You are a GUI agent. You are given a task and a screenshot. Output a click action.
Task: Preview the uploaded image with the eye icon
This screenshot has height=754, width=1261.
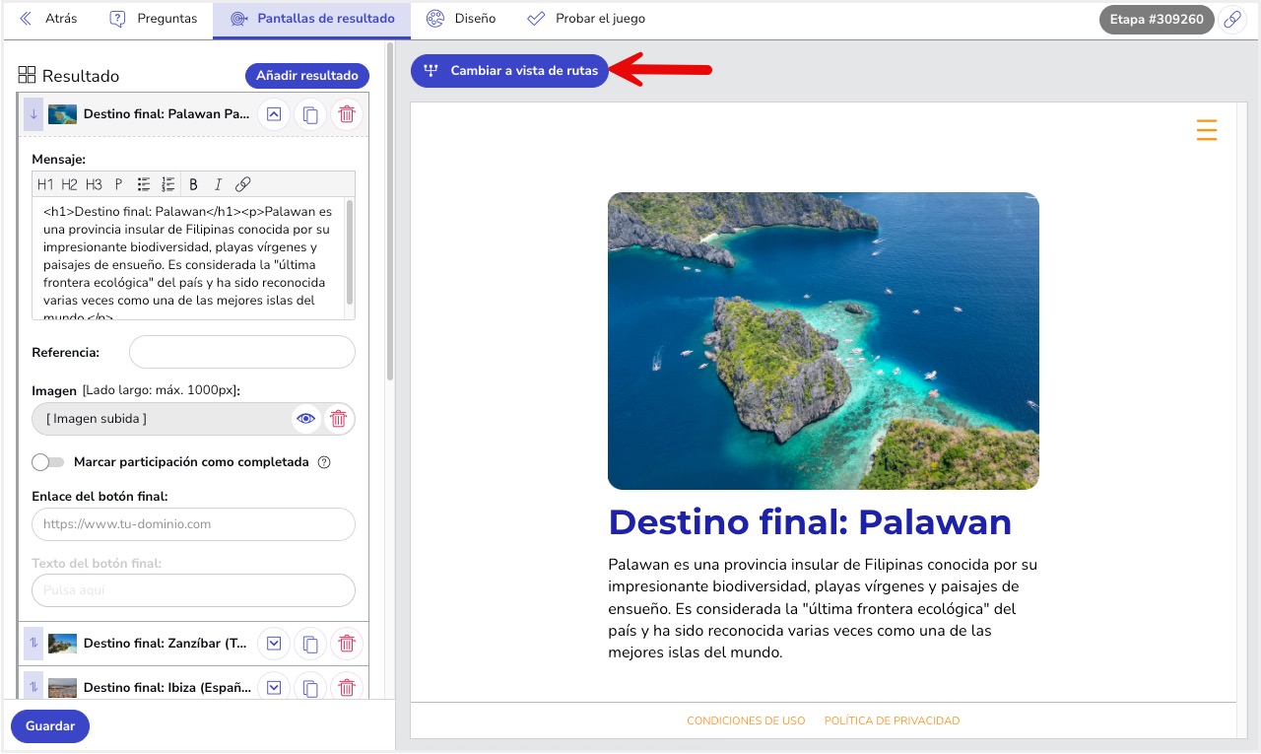pos(305,418)
